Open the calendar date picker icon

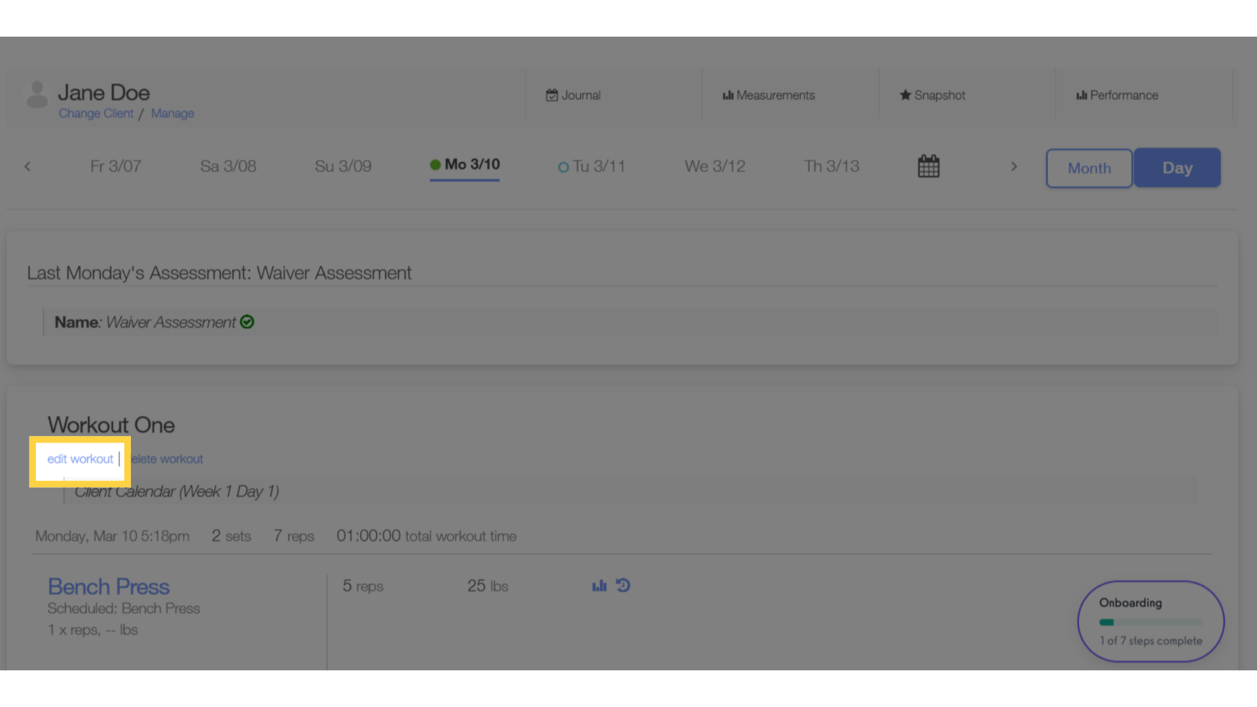(928, 166)
